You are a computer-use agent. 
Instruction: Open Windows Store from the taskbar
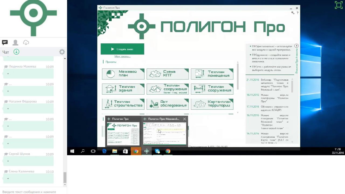(125, 151)
